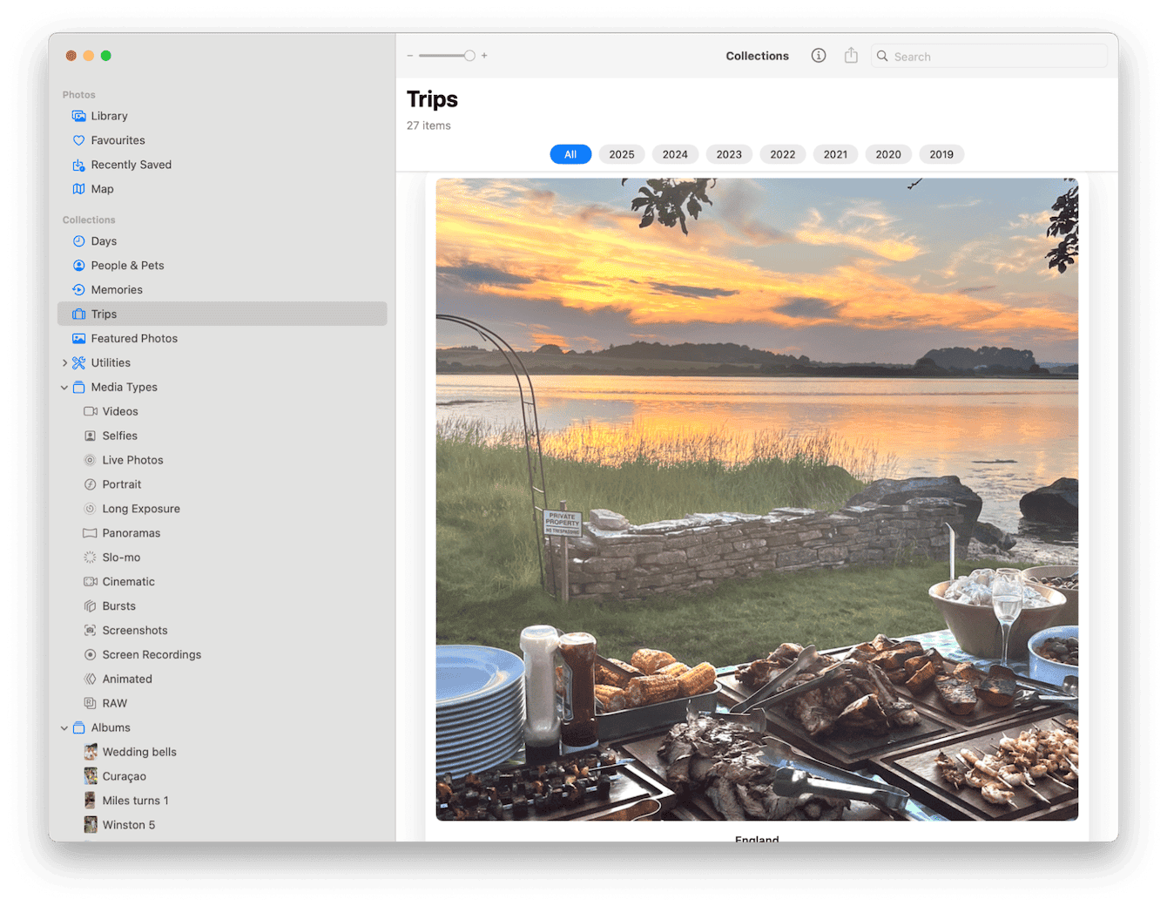Screen dimensions: 1167x906
Task: Collapse the Albums section
Action: (64, 727)
